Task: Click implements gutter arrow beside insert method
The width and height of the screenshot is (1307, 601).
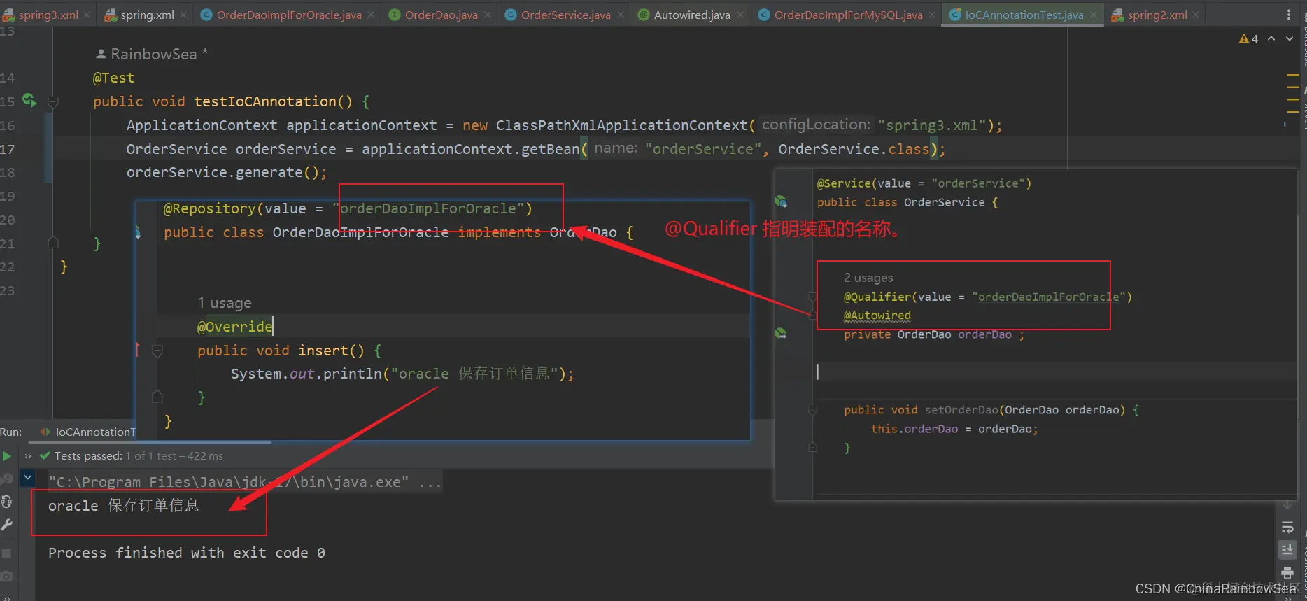Action: click(137, 349)
